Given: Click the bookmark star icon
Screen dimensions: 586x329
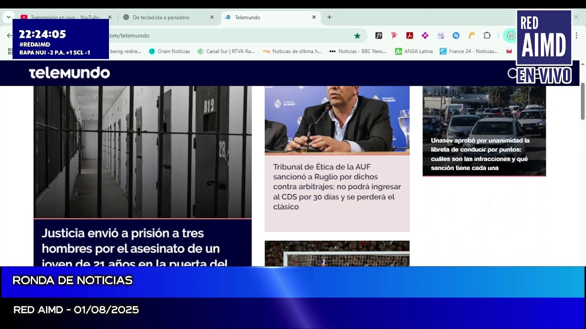Looking at the screenshot, I should pos(357,36).
